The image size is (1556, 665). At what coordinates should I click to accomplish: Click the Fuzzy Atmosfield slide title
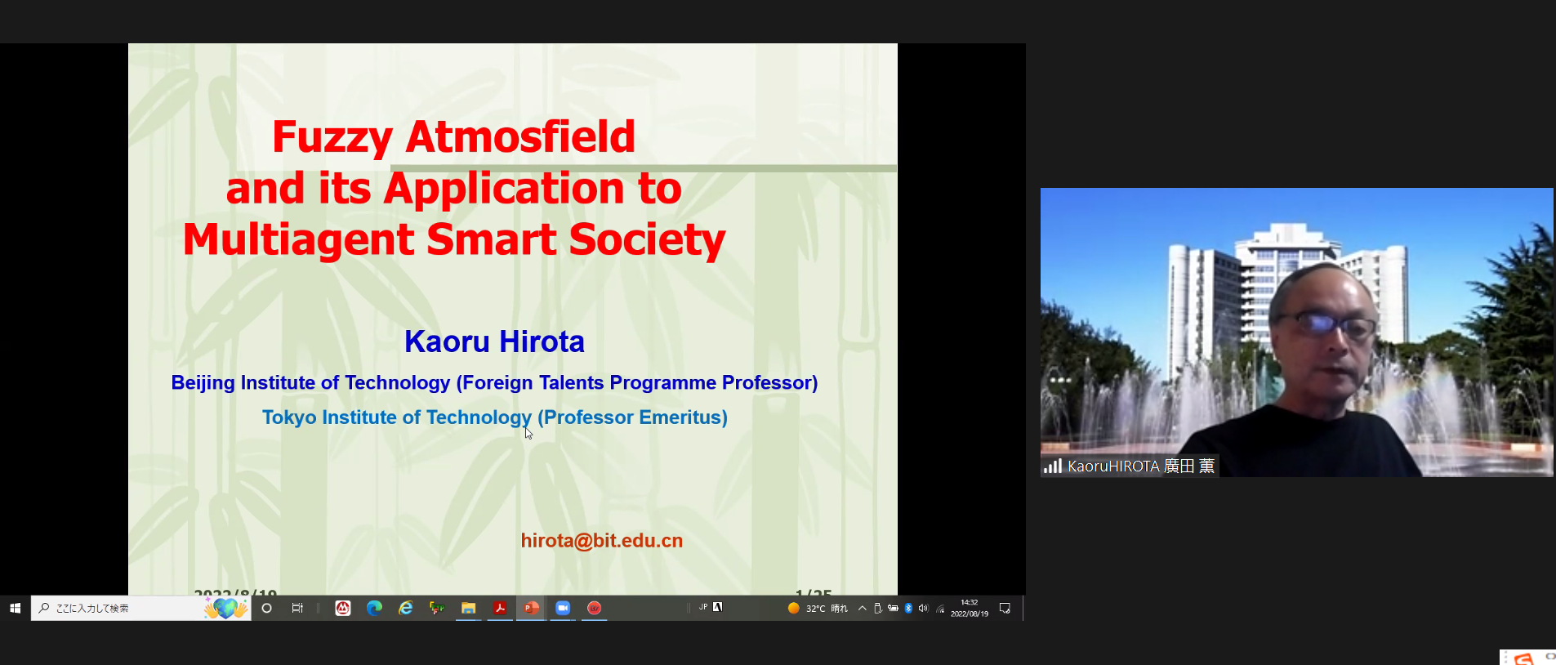click(454, 188)
